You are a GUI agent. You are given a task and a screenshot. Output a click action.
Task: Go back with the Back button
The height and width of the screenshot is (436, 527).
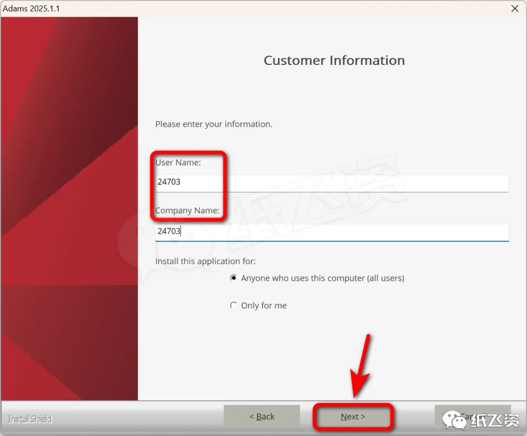click(x=262, y=417)
